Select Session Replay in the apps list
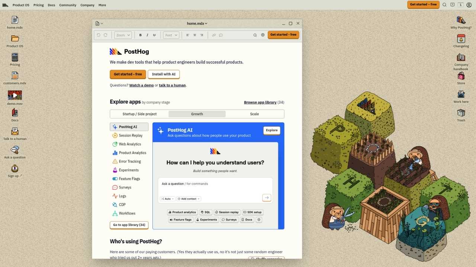This screenshot has height=267, width=476. tap(129, 135)
